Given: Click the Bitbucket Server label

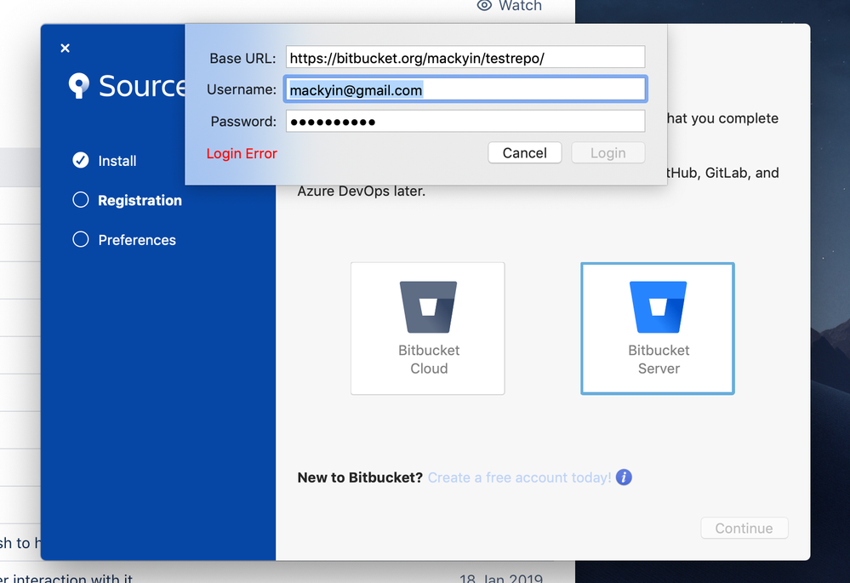Looking at the screenshot, I should click(659, 359).
